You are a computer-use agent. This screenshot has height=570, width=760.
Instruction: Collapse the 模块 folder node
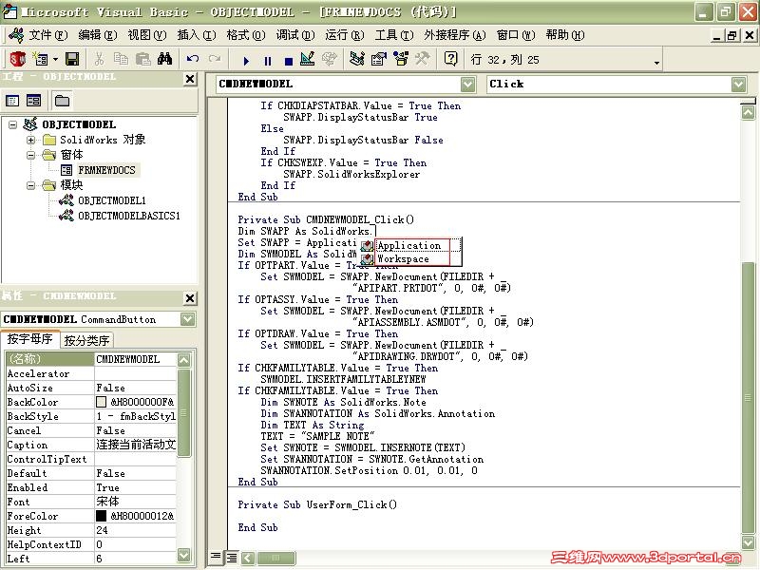(x=31, y=185)
